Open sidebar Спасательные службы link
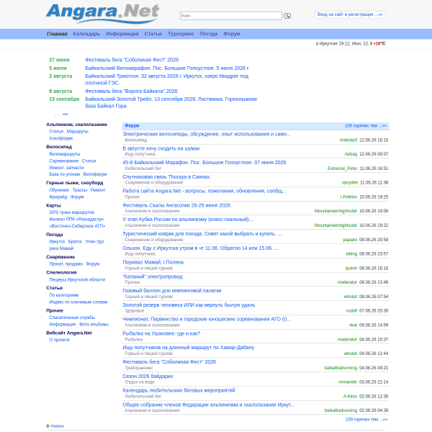This screenshot has height=432, width=432. 72,318
